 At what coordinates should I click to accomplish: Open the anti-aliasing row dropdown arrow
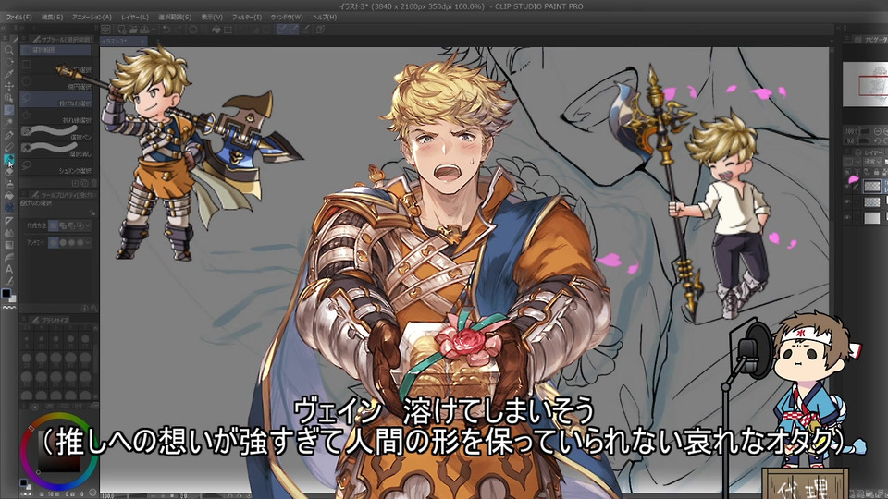coord(89,242)
